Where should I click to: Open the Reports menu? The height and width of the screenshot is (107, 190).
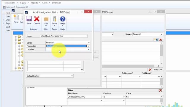tap(34, 3)
